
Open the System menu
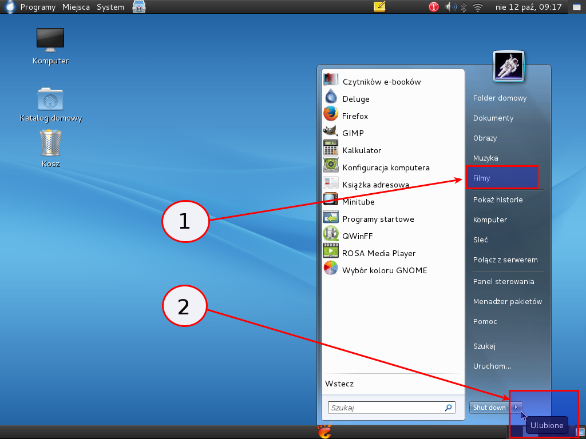[x=110, y=7]
